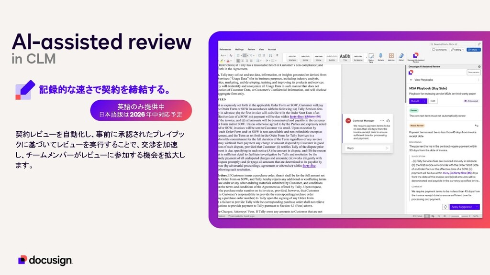Click the Save version button

tap(473, 73)
